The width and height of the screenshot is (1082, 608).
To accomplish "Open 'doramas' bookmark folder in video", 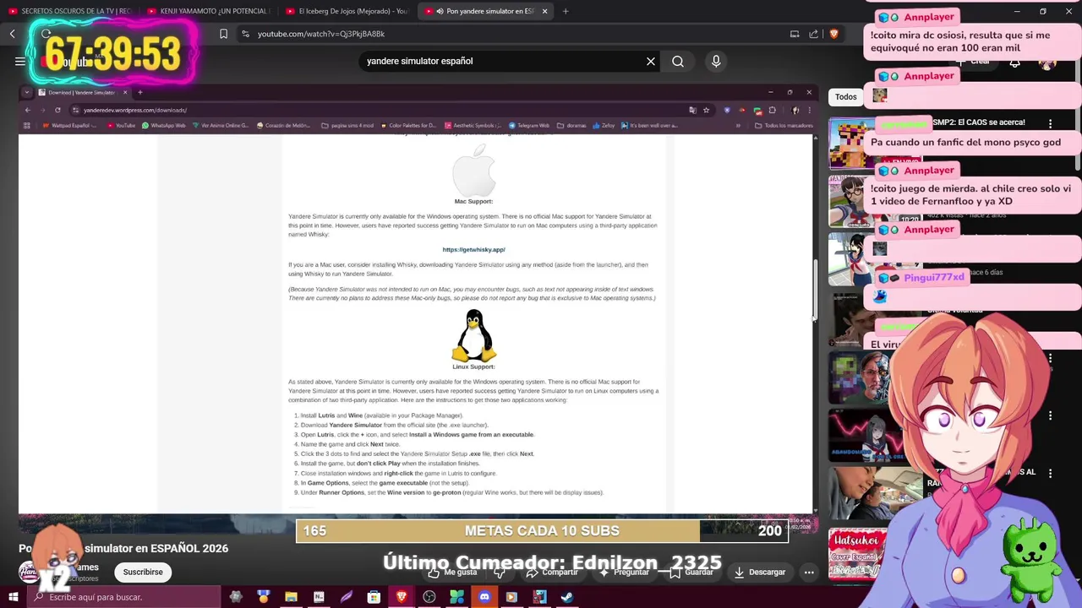I will (x=571, y=125).
